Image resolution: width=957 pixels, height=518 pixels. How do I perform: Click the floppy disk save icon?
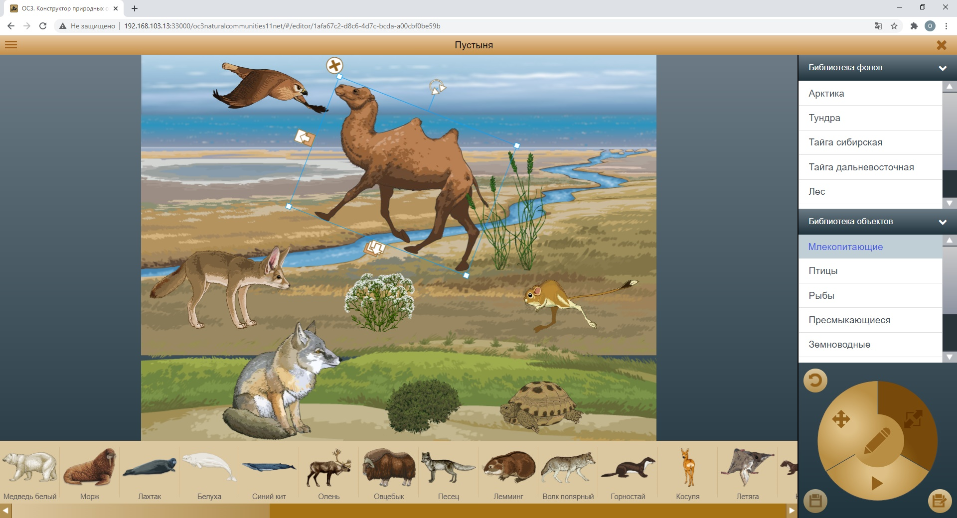pos(815,501)
